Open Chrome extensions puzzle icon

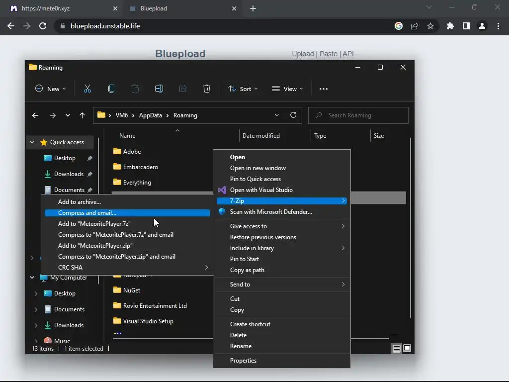[x=450, y=26]
